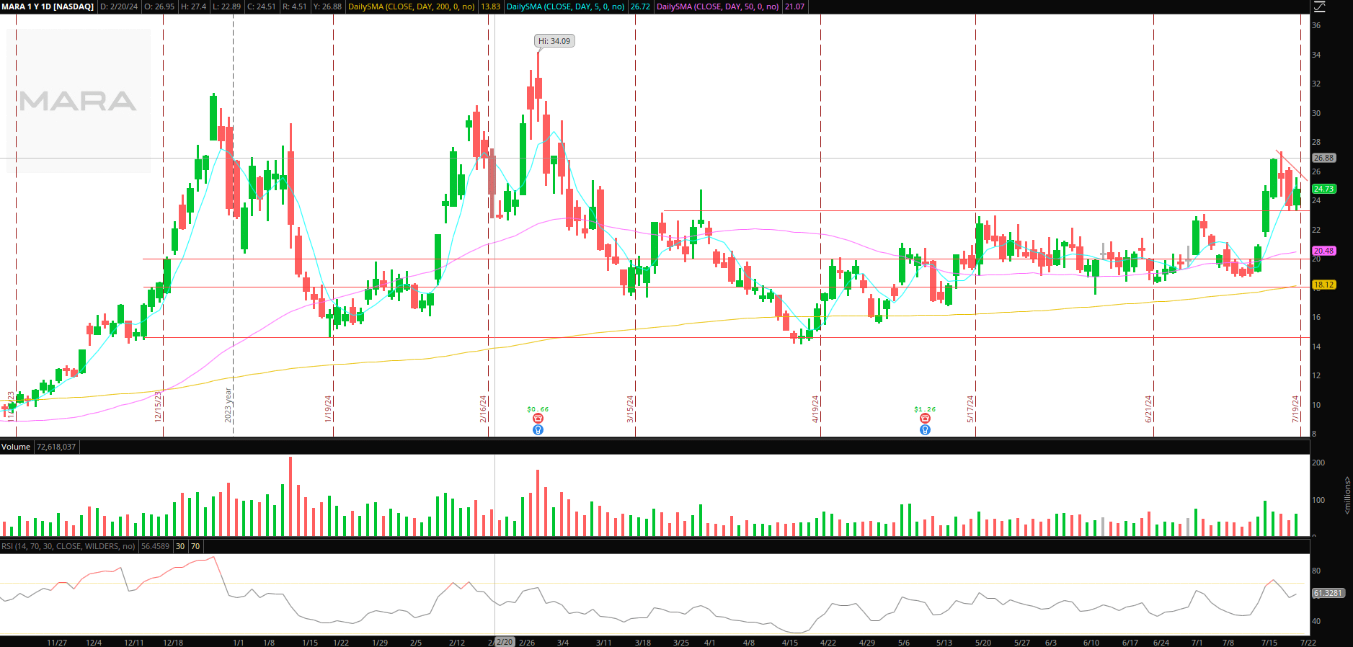Click the 6/21/24 expiration marker label

click(1149, 409)
